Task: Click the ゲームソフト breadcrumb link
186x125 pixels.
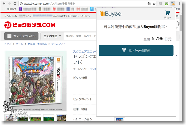Action: click(58, 44)
